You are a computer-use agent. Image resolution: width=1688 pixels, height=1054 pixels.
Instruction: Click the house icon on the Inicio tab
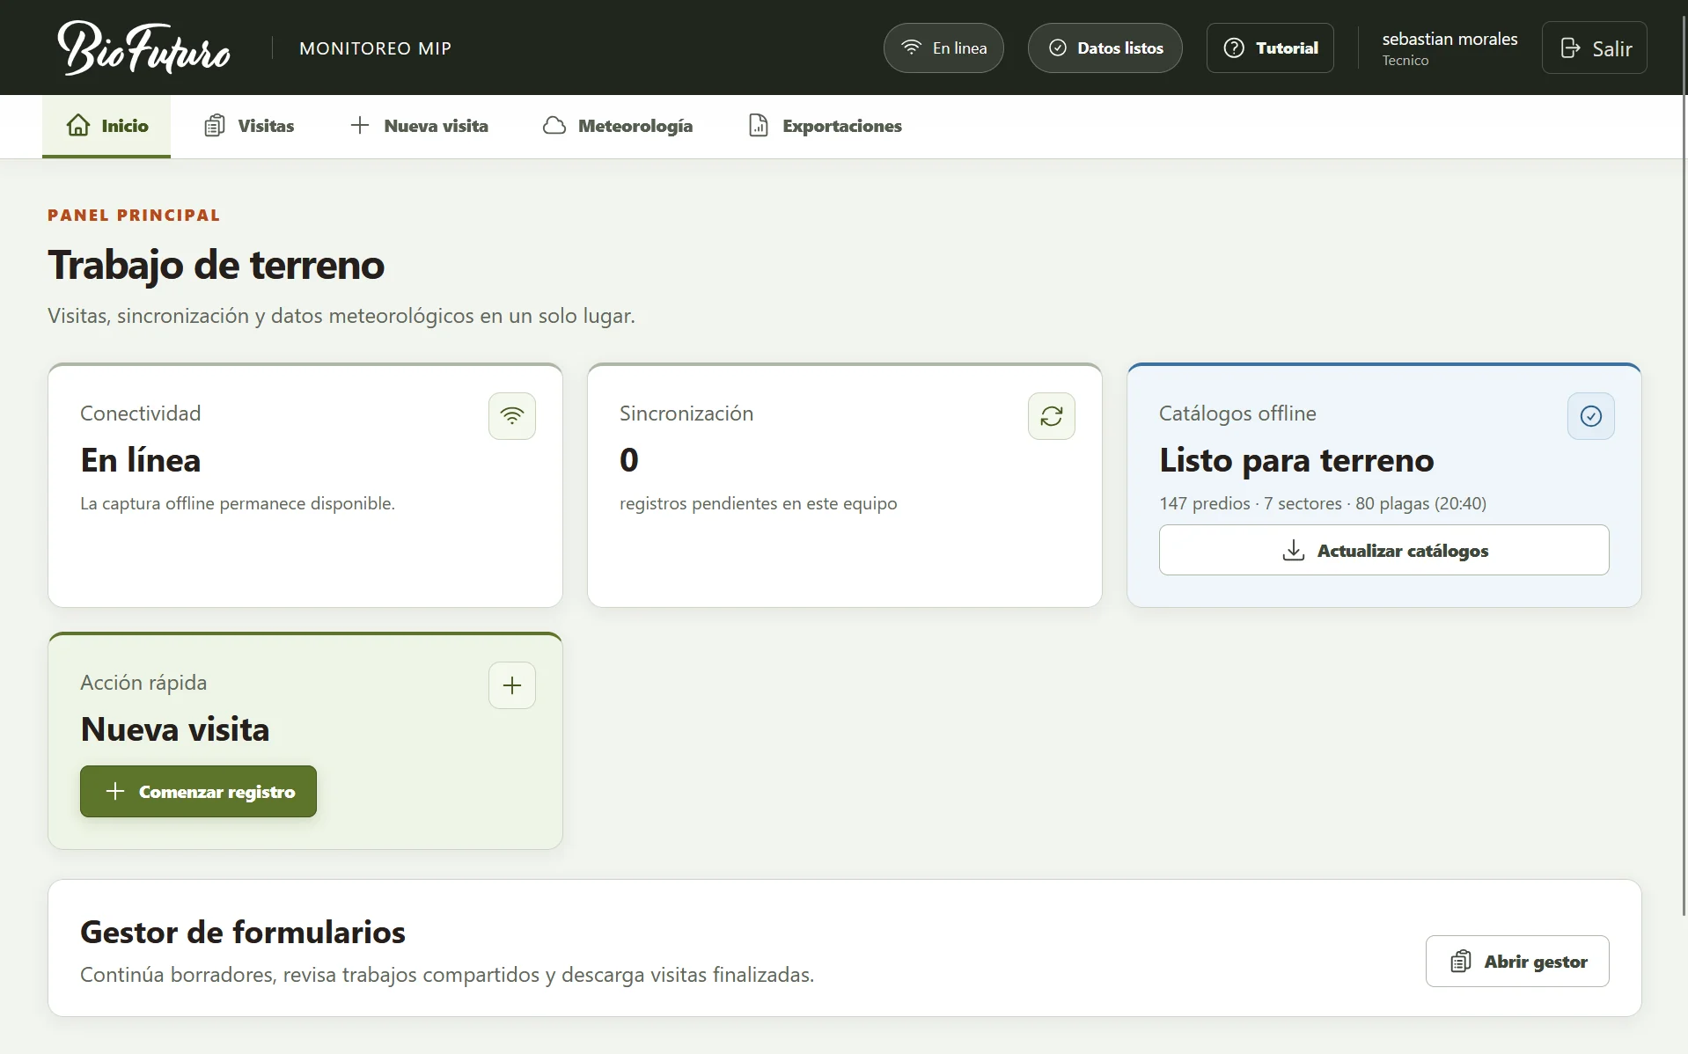point(78,126)
